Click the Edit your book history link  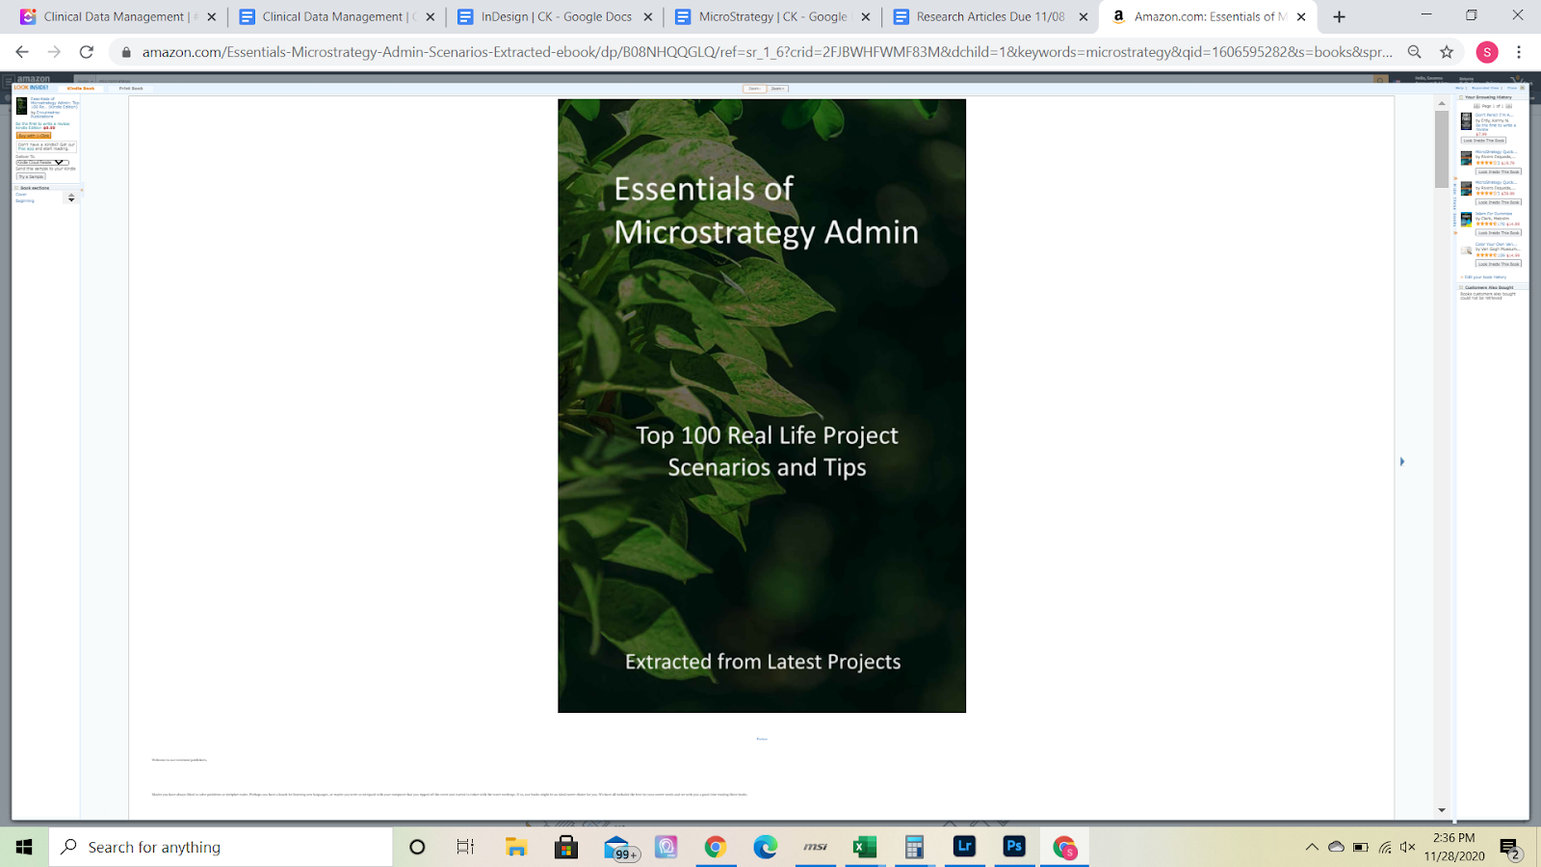point(1485,277)
